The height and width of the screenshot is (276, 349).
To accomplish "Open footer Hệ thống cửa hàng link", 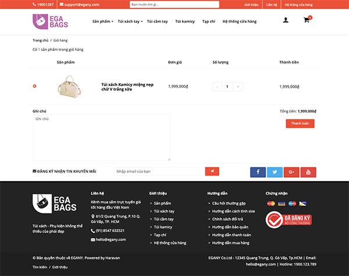I will (x=170, y=243).
